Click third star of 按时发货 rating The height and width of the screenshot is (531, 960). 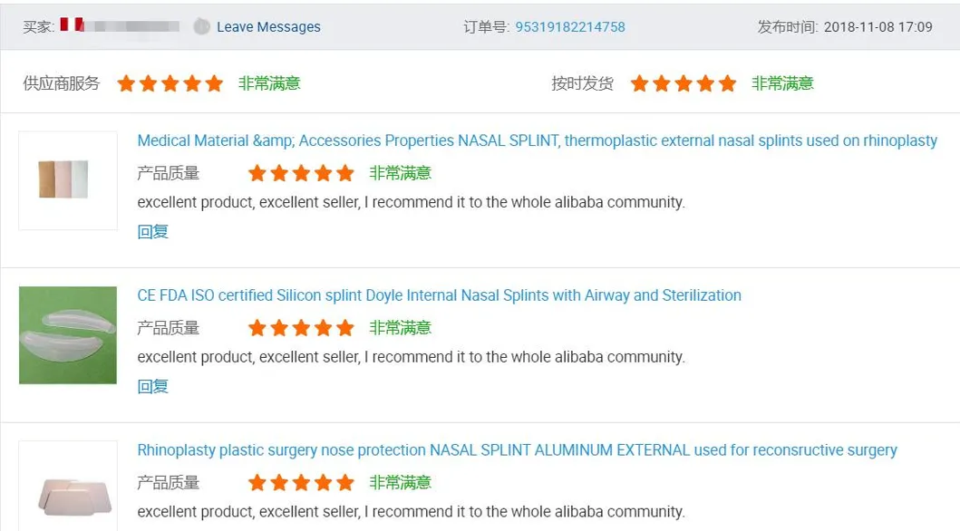pyautogui.click(x=684, y=84)
